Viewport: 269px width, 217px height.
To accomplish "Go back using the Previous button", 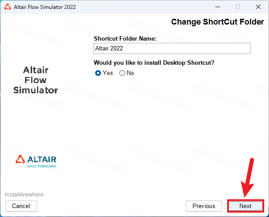I will coord(204,206).
